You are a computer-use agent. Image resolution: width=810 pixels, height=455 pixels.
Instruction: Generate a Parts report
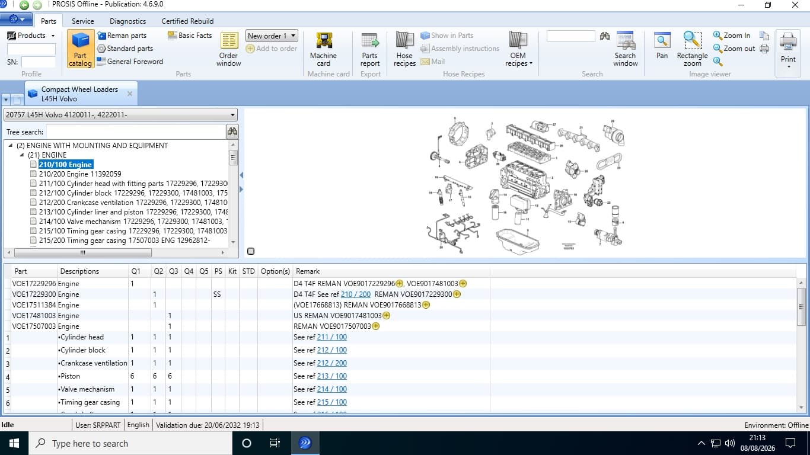coord(370,49)
